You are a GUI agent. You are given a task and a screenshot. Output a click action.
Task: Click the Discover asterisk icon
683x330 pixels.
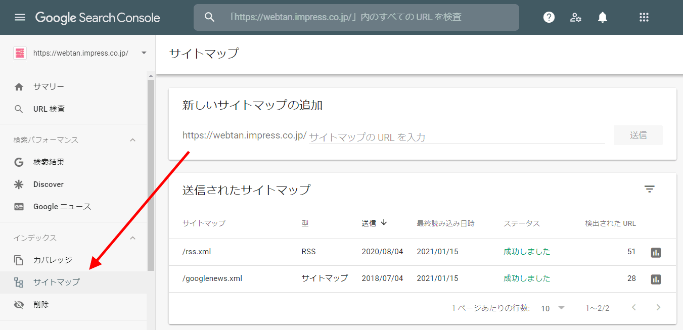[x=19, y=184]
